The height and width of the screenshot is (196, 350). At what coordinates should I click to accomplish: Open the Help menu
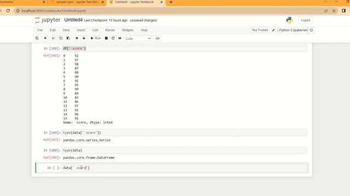tap(144, 30)
